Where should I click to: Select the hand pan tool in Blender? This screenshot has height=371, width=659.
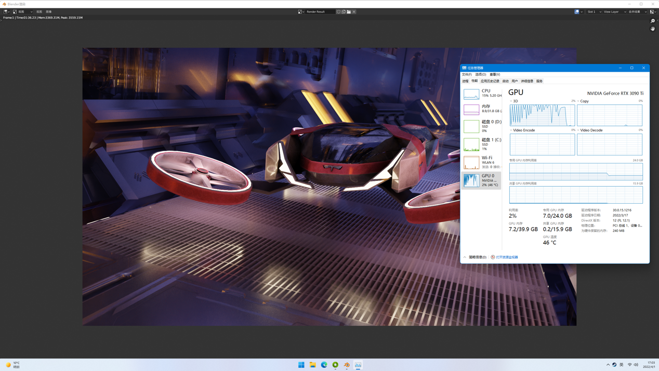pyautogui.click(x=653, y=29)
